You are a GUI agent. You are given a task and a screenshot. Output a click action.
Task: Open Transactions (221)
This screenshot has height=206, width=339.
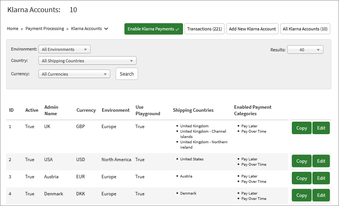click(x=205, y=29)
